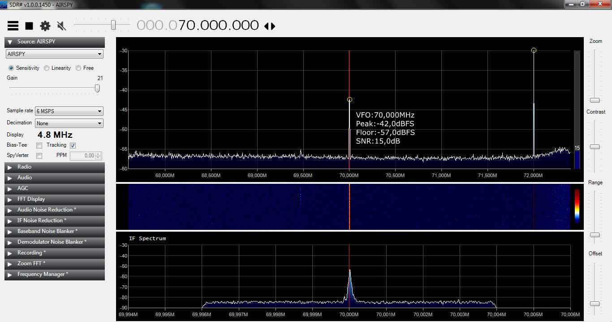Collapse the Source: AIRSPY panel
This screenshot has height=322, width=612.
coord(55,42)
